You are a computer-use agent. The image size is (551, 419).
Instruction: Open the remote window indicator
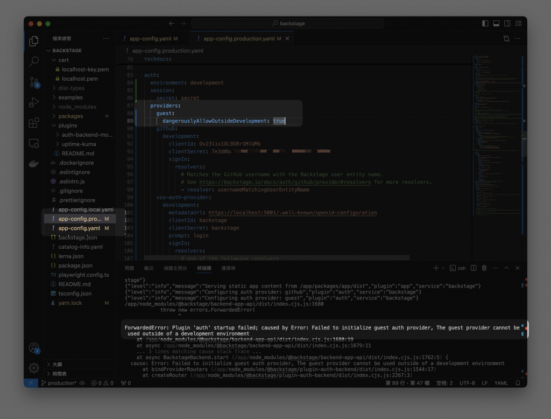pyautogui.click(x=31, y=383)
